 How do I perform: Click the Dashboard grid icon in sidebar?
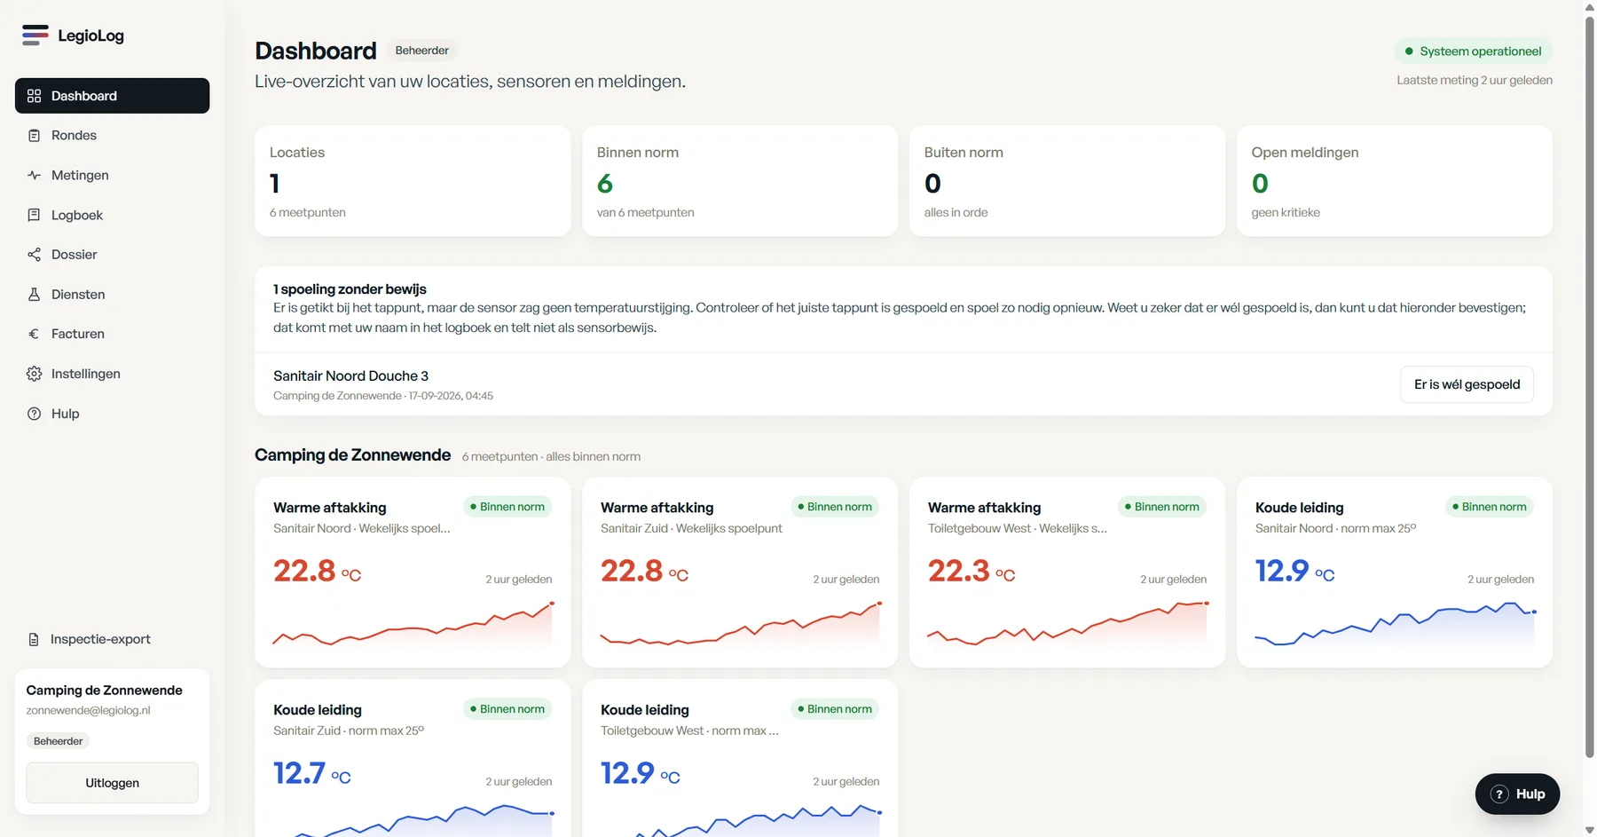click(34, 96)
